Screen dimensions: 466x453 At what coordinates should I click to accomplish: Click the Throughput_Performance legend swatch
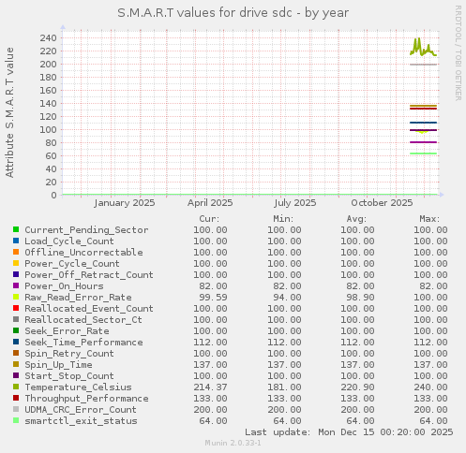pyautogui.click(x=16, y=398)
